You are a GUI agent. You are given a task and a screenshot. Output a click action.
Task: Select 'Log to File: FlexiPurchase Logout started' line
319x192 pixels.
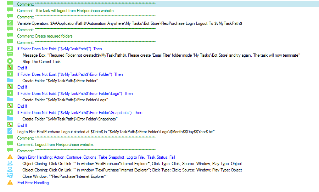[116, 132]
